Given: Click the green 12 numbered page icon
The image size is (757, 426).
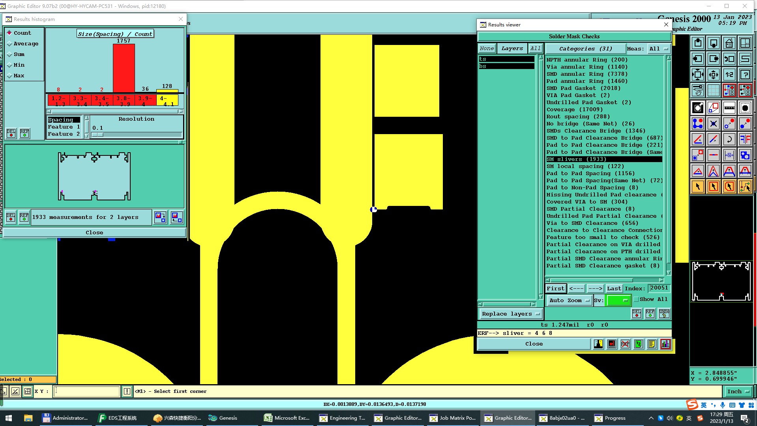Looking at the screenshot, I should point(638,344).
